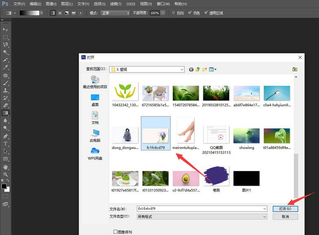
Task: Select the Spot Healing Brush tool
Action: [6, 76]
